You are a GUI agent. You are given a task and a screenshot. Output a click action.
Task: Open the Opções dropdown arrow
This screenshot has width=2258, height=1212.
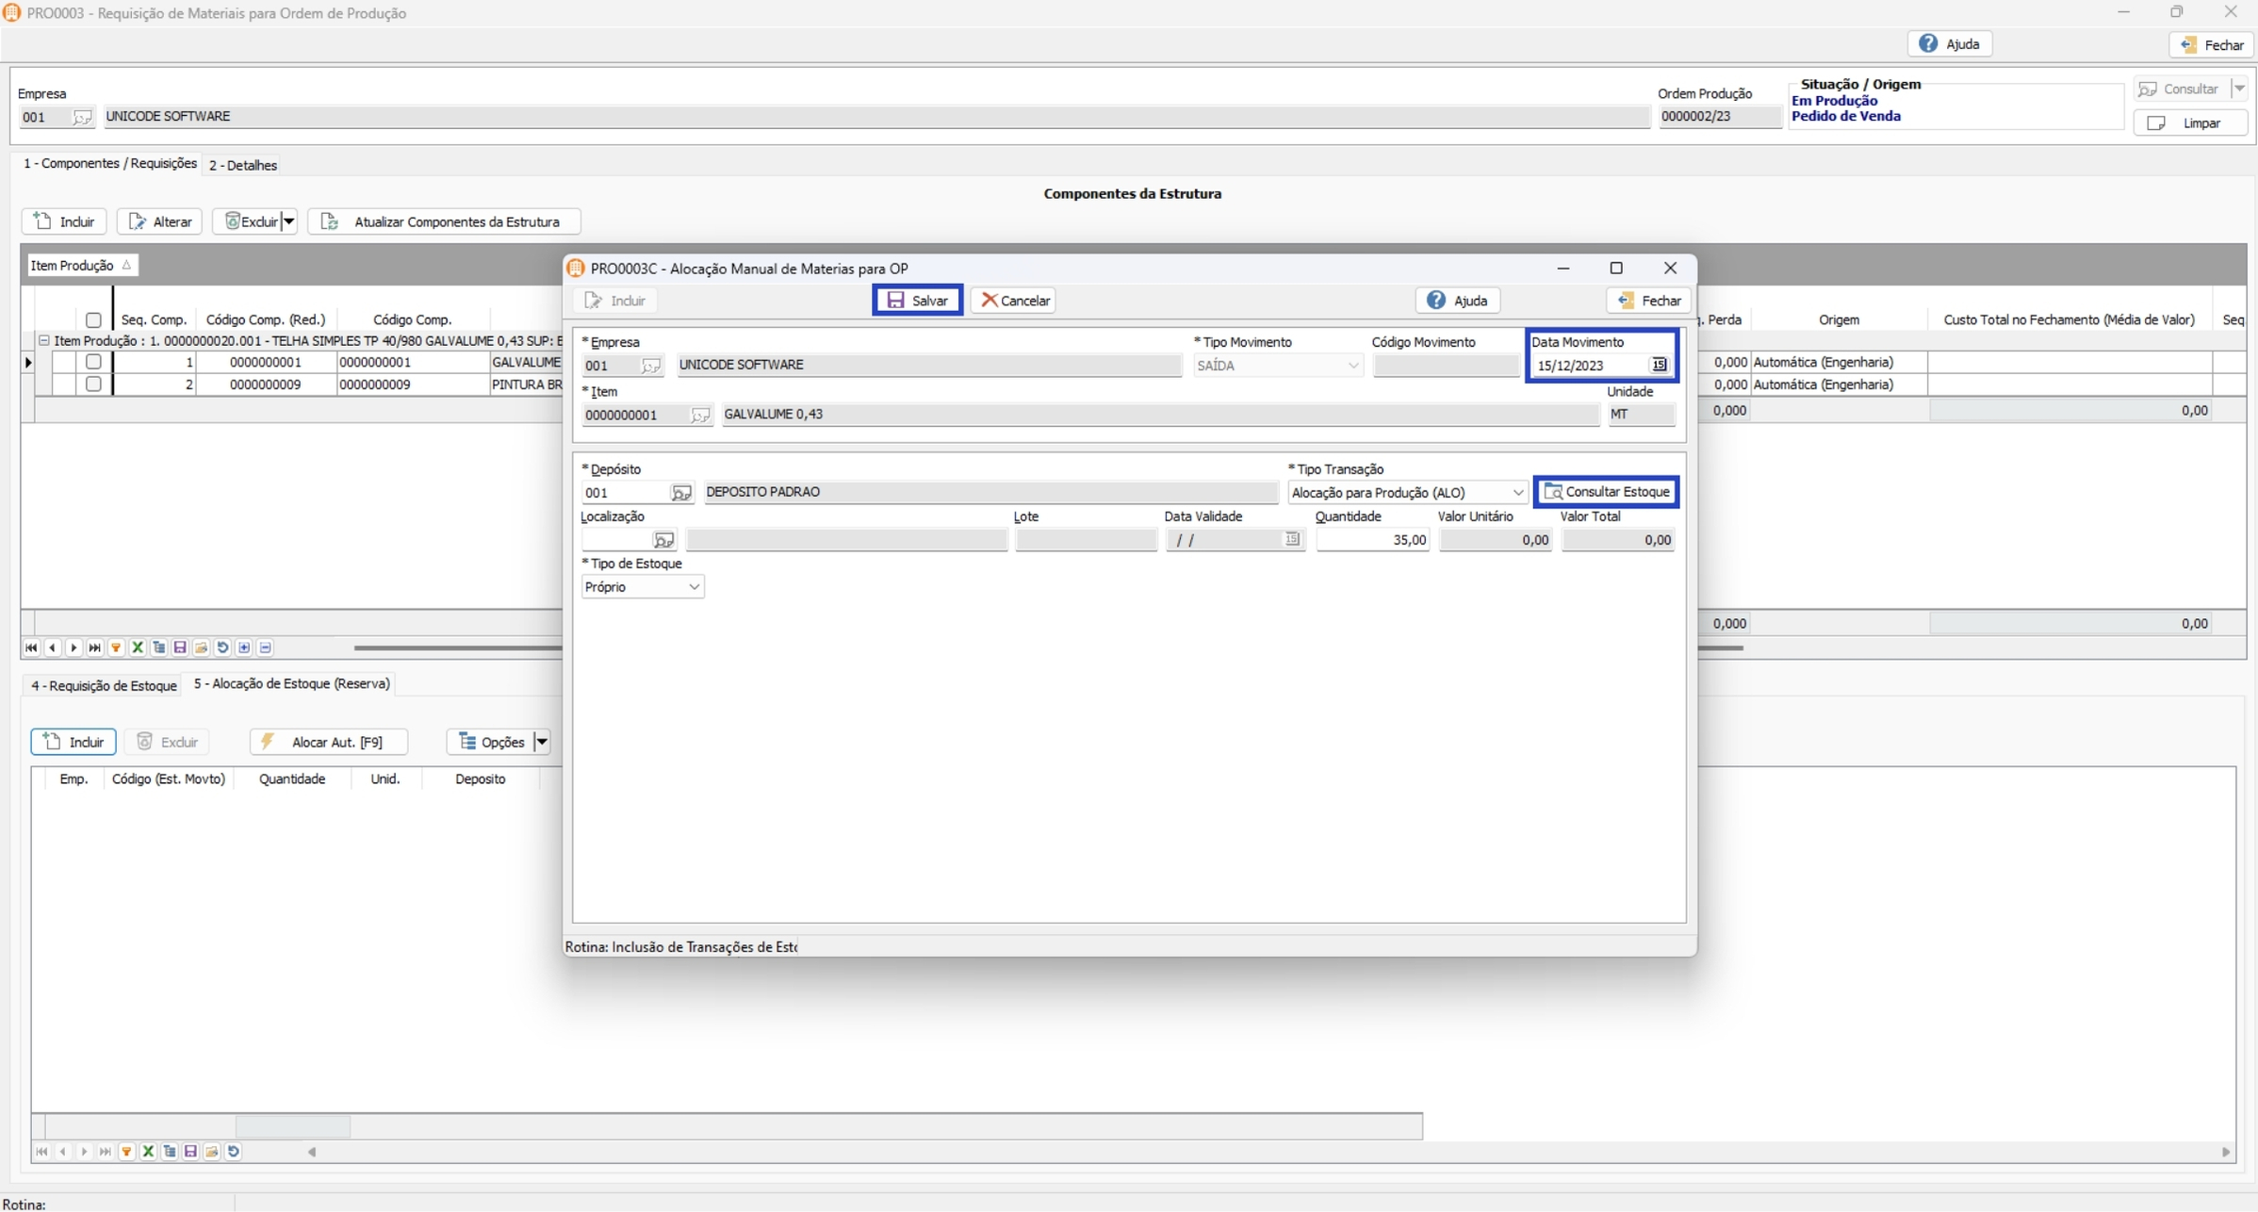[542, 742]
